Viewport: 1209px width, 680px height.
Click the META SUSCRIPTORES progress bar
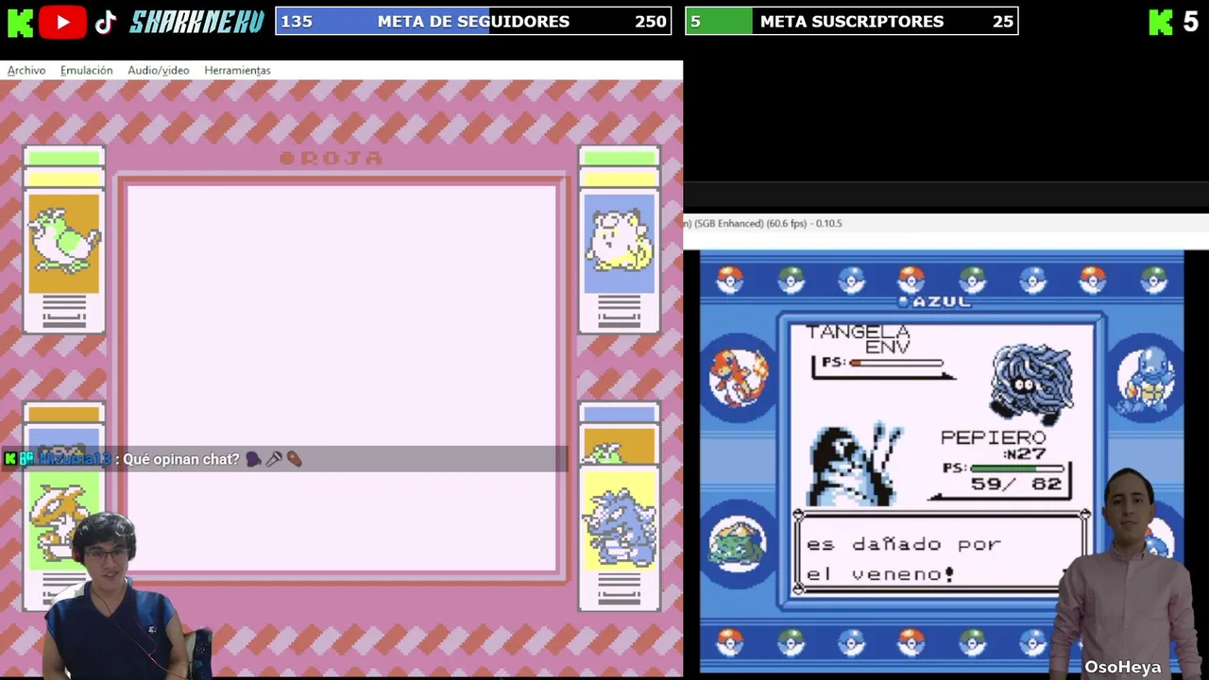coord(852,21)
